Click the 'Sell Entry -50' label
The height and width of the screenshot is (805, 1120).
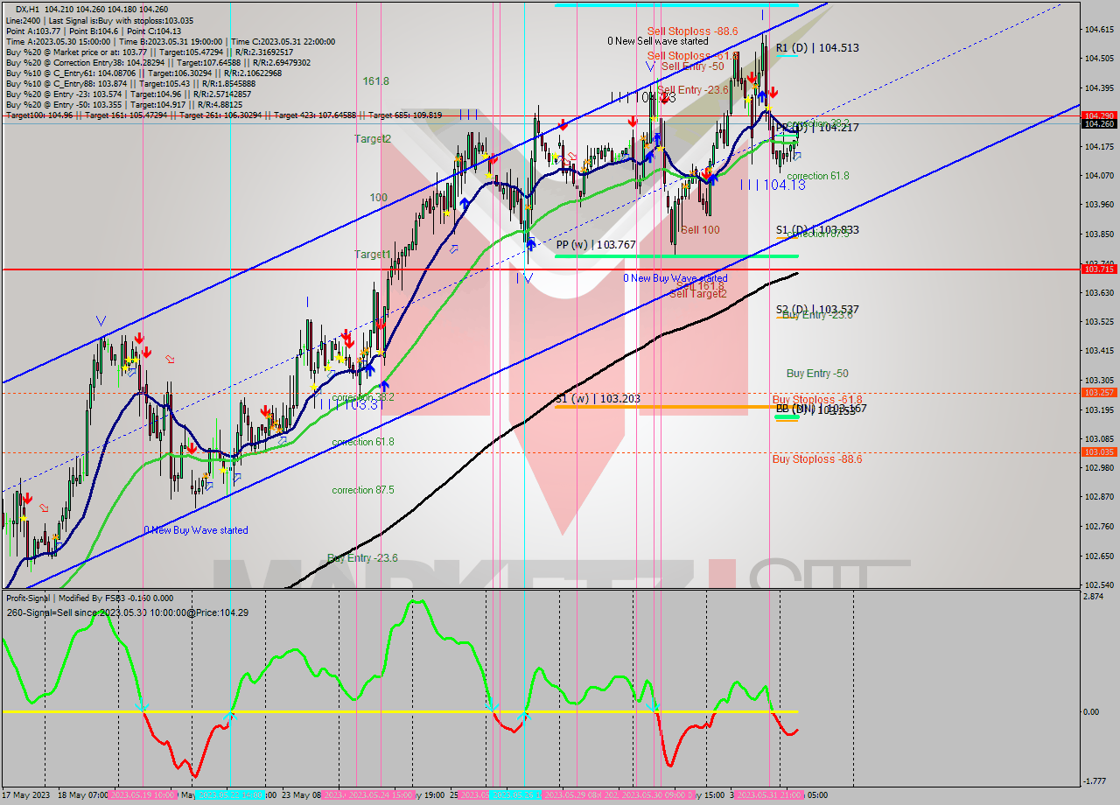tap(692, 66)
